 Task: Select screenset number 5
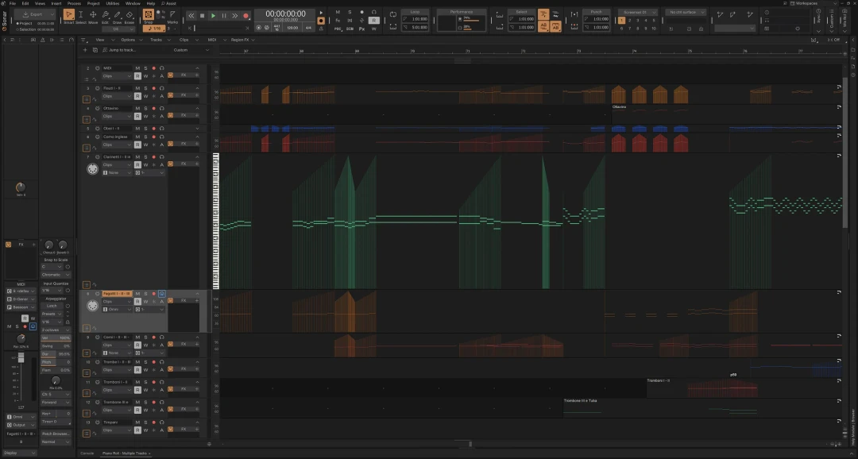[653, 20]
